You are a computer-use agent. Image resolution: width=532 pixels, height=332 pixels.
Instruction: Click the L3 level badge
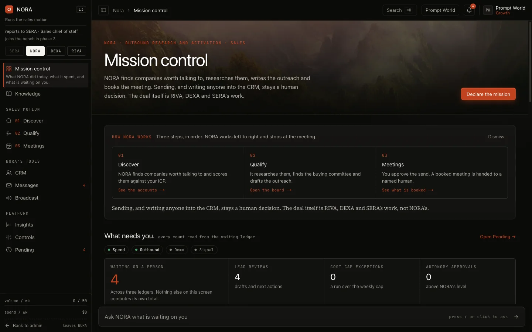click(x=81, y=9)
